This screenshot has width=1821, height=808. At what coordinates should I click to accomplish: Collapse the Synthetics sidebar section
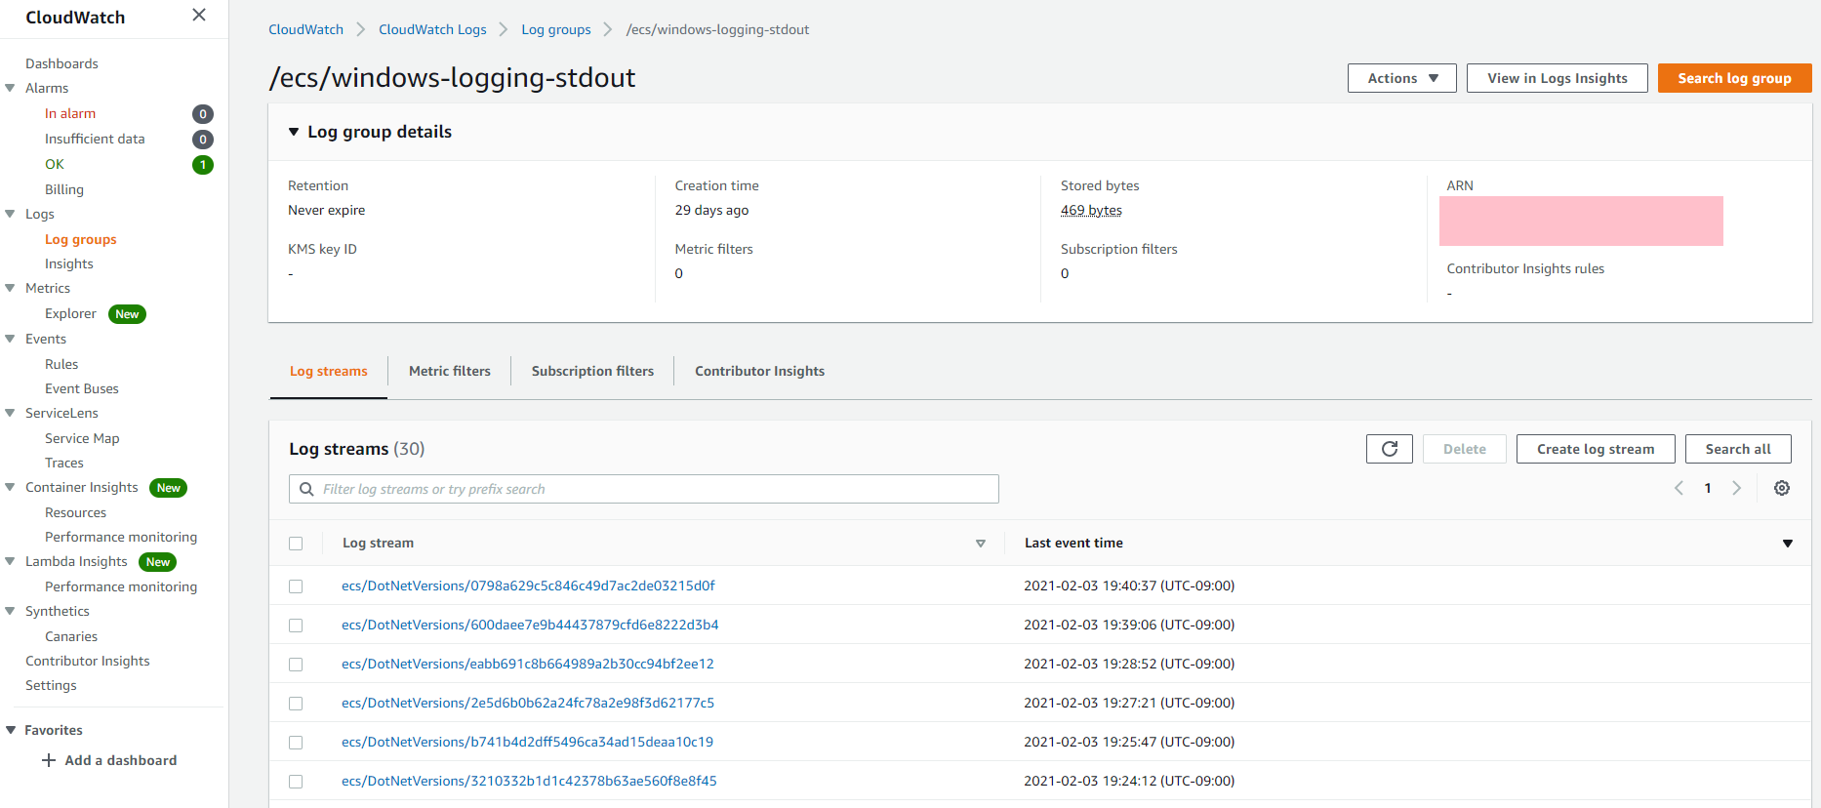pos(10,611)
